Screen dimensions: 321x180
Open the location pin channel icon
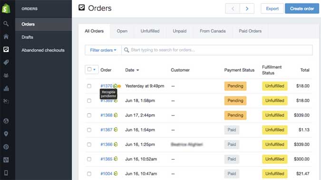click(6, 134)
